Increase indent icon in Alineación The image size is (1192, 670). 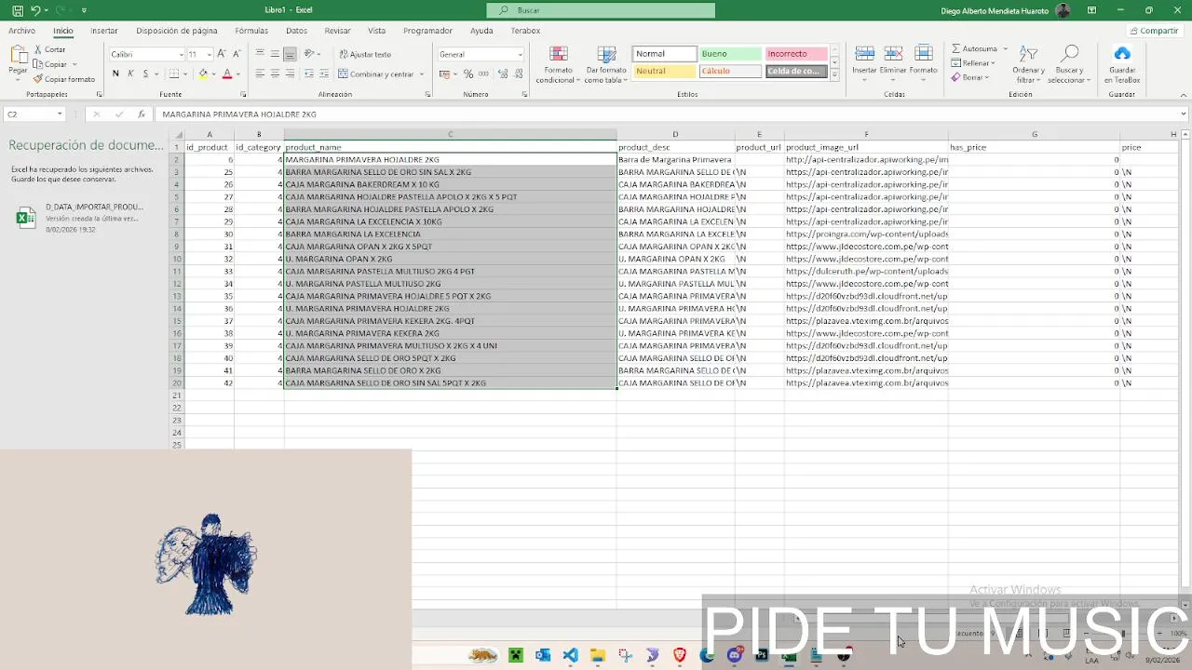(324, 74)
